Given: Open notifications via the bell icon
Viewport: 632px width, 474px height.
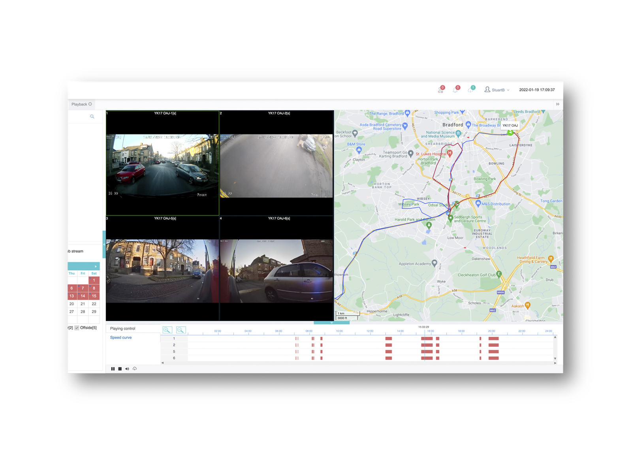Looking at the screenshot, I should click(x=455, y=89).
